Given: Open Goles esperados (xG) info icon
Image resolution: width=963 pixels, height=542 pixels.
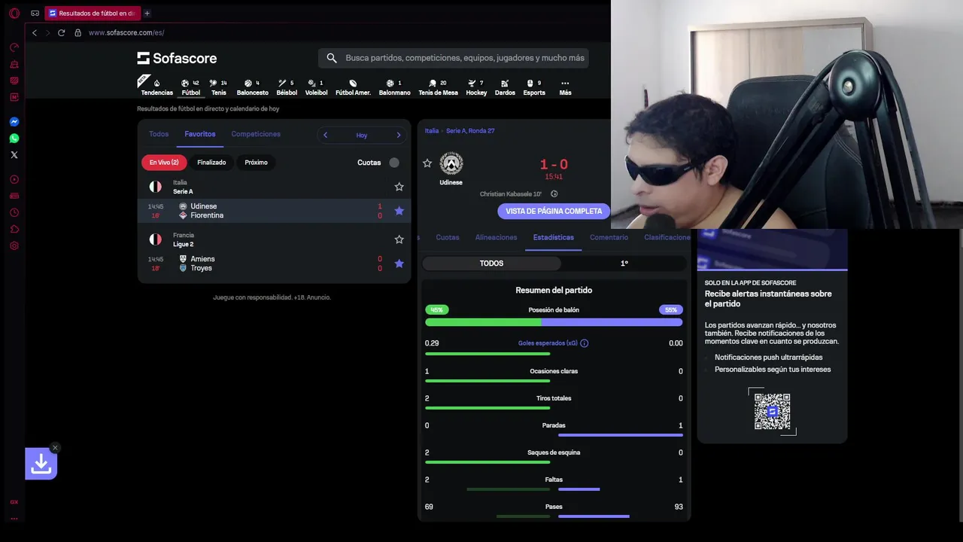Looking at the screenshot, I should [585, 343].
